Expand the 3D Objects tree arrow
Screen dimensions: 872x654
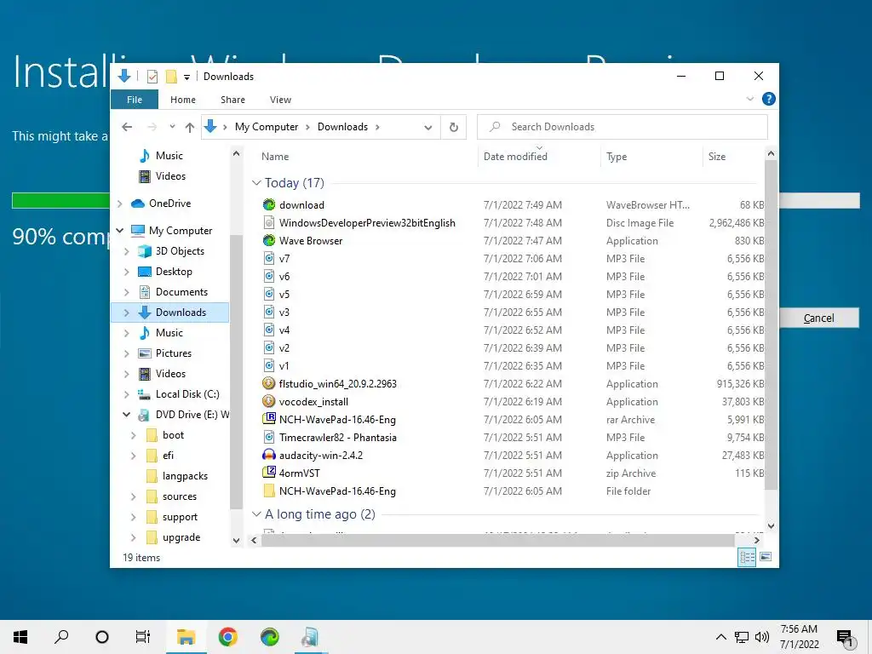point(127,251)
